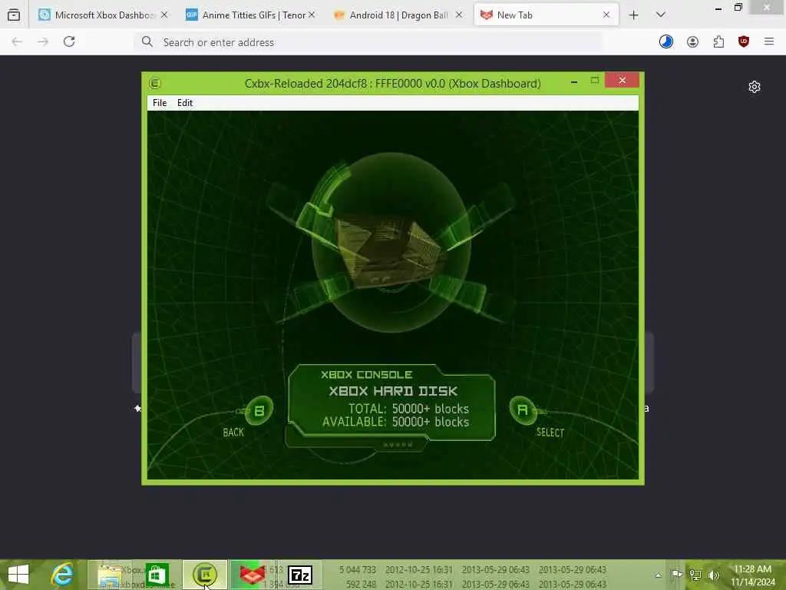Open Windows Store from taskbar
Viewport: 786px width, 590px height.
point(157,575)
